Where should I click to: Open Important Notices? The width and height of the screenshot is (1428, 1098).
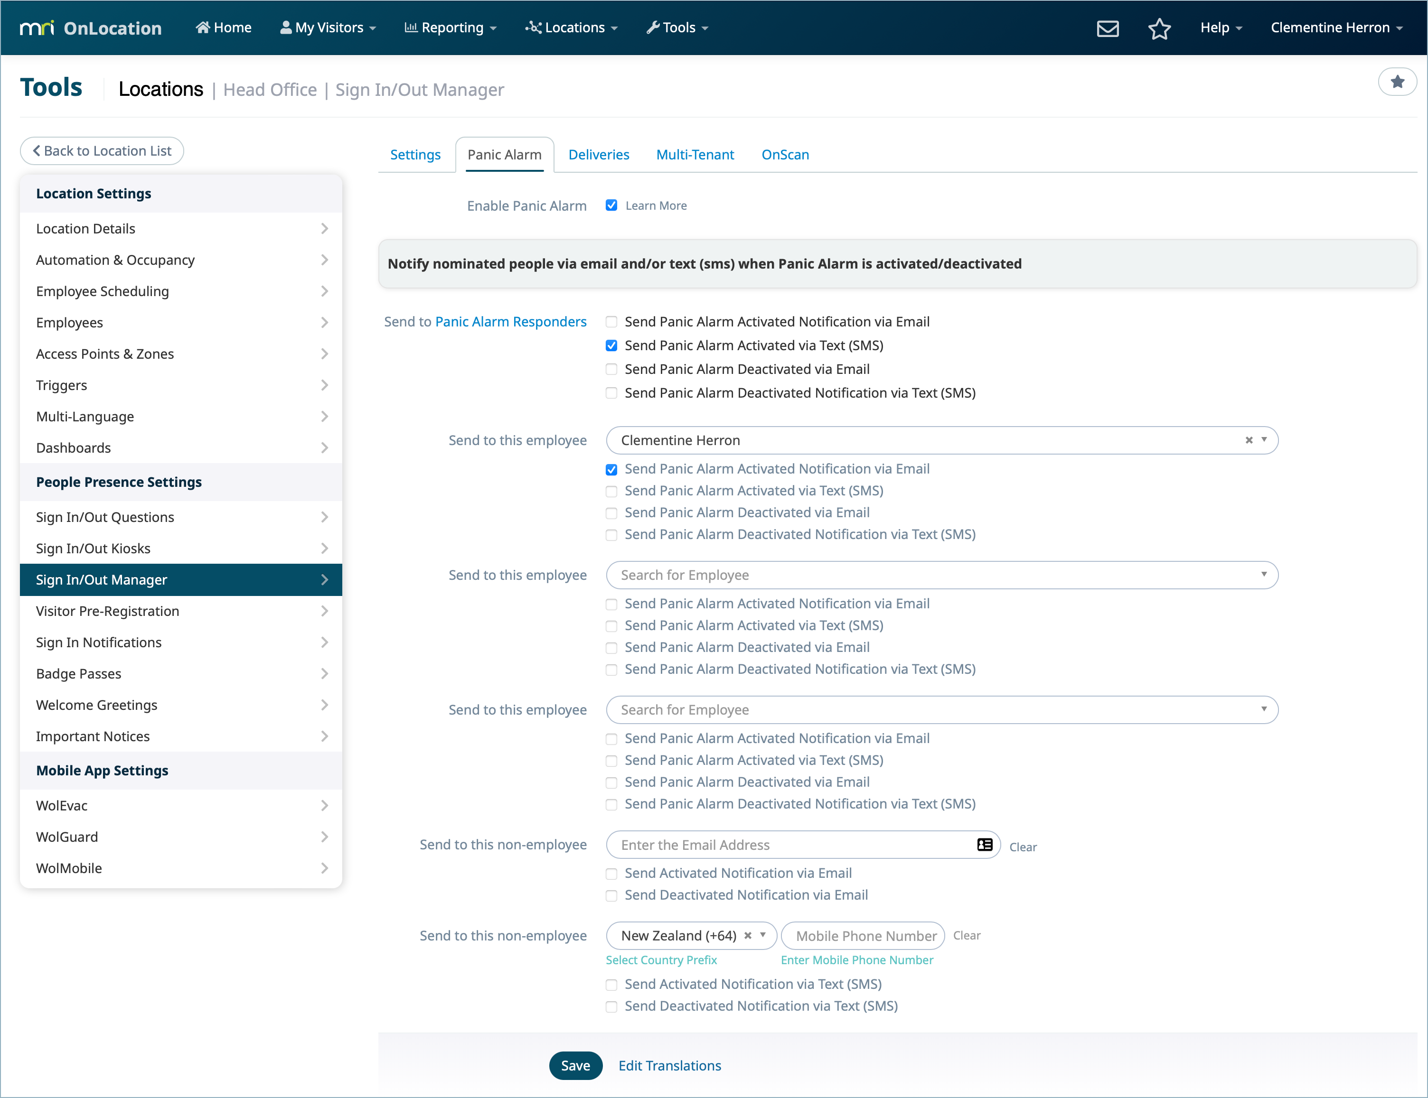pos(181,737)
